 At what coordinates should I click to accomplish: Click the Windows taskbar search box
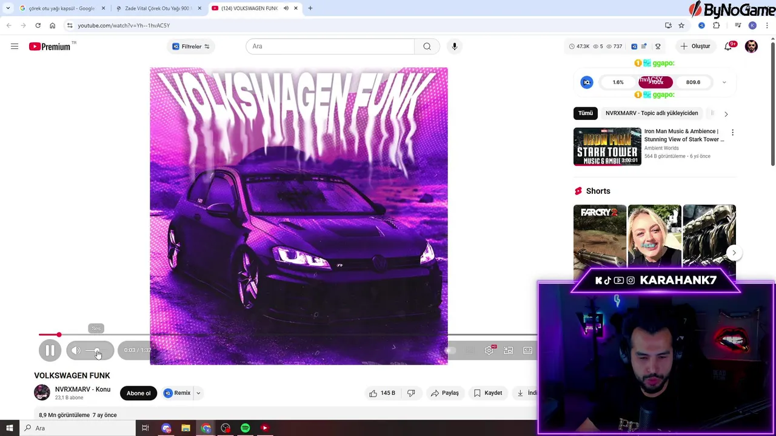(x=77, y=428)
